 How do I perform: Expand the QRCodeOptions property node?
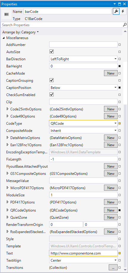(x=7, y=210)
